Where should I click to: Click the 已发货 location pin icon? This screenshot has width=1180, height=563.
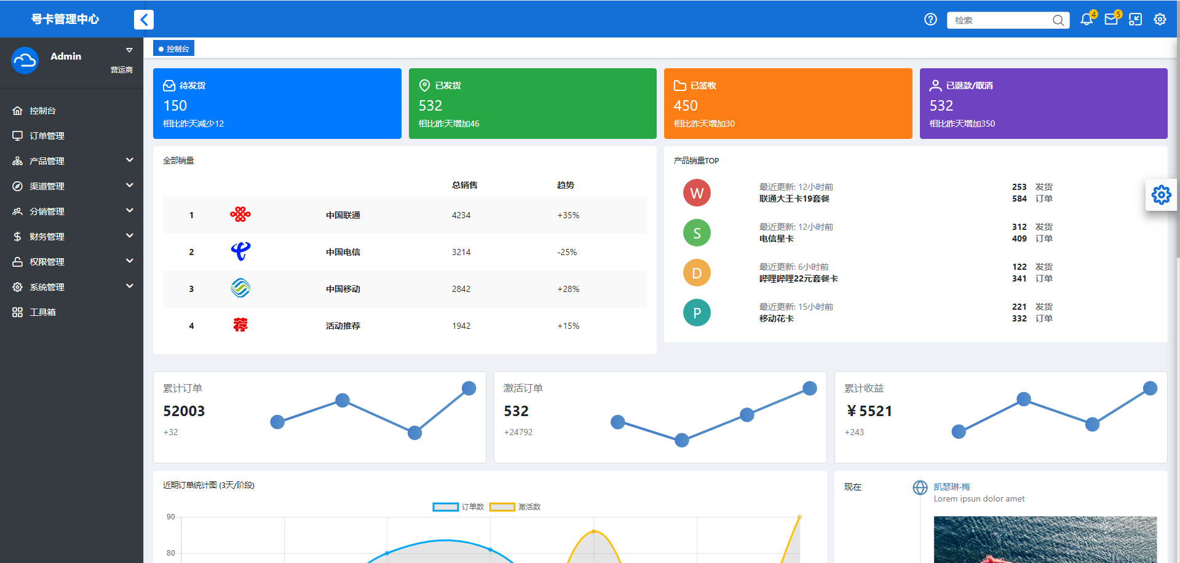pyautogui.click(x=424, y=85)
